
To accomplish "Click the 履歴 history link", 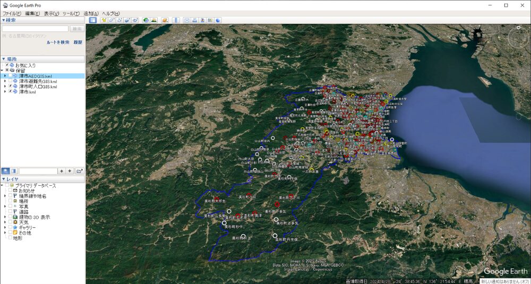I will [78, 42].
